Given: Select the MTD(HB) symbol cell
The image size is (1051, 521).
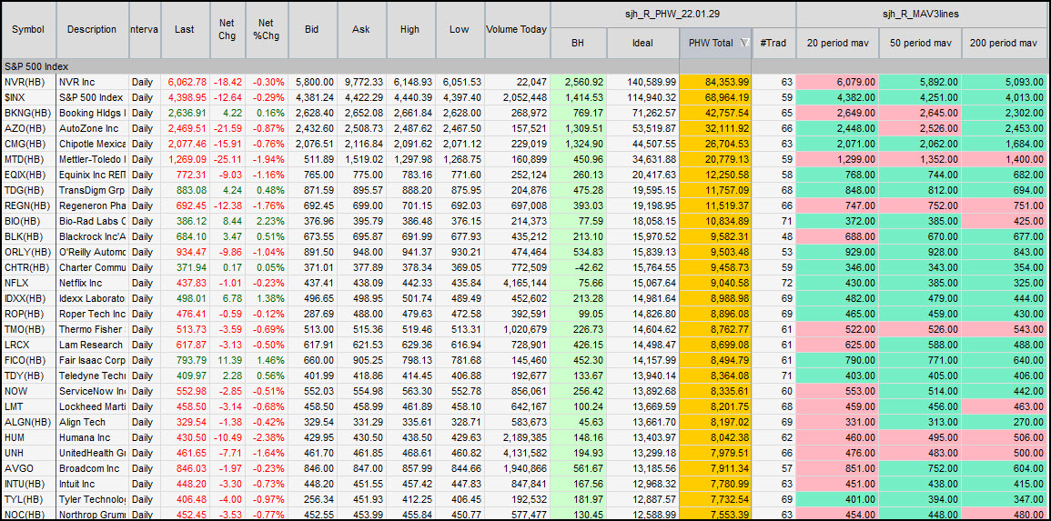Looking at the screenshot, I should pos(29,159).
